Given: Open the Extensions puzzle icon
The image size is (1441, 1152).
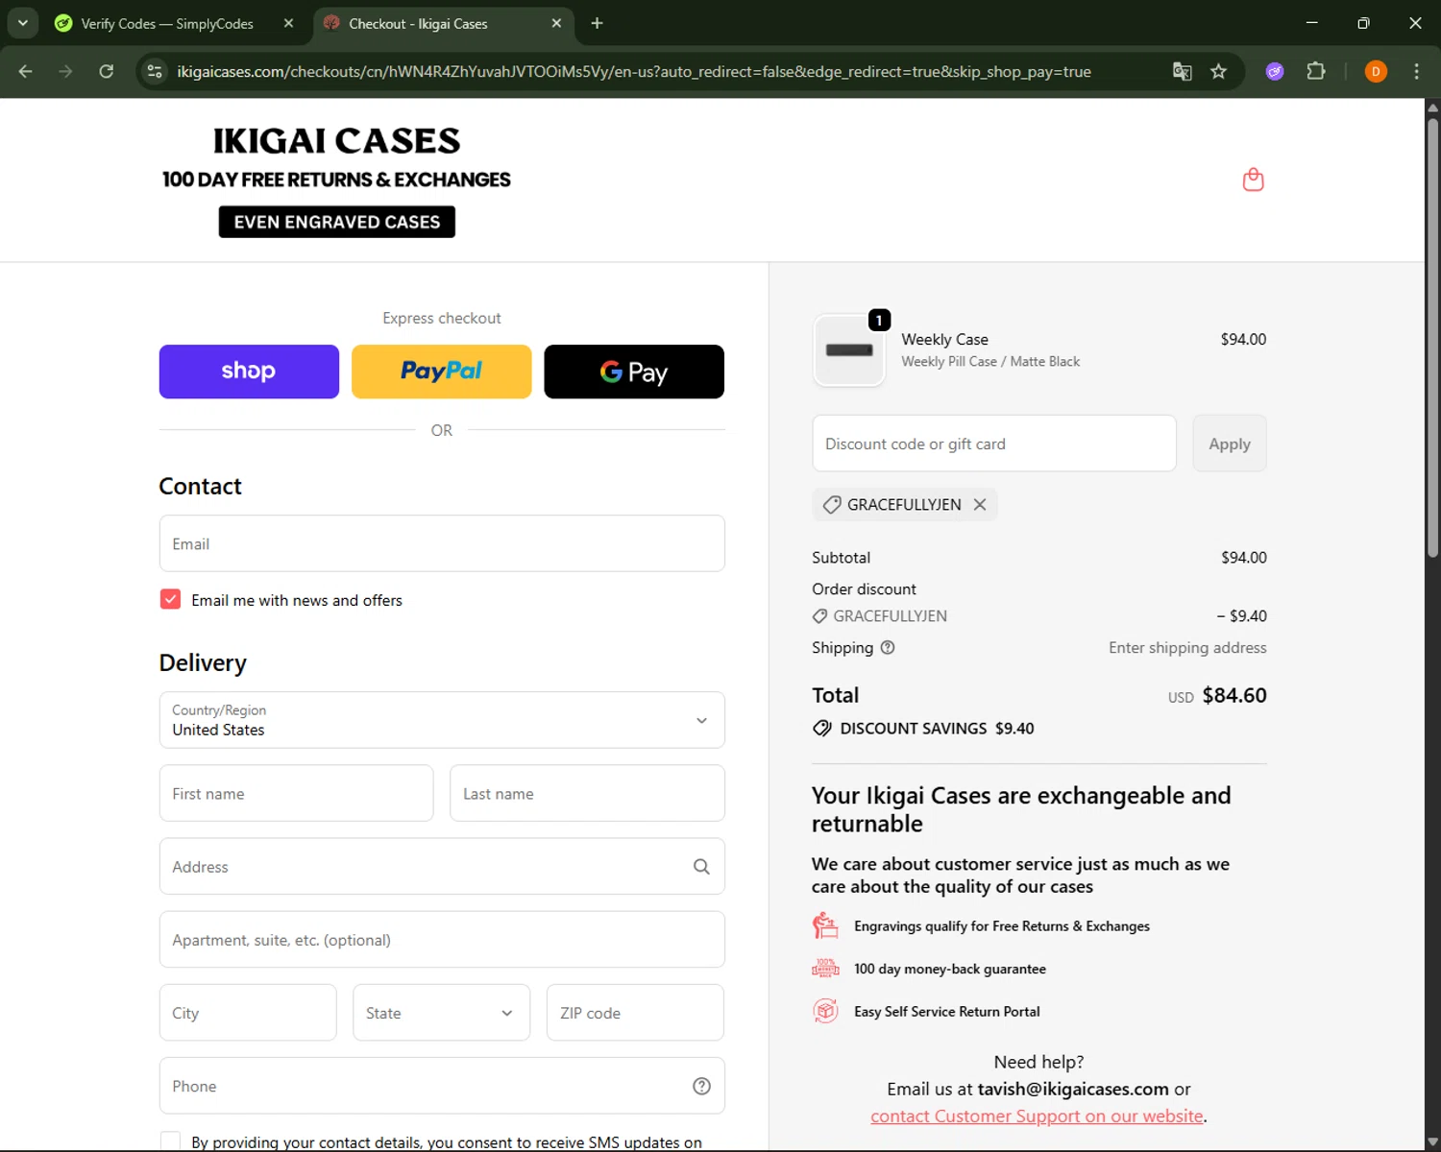Looking at the screenshot, I should pos(1316,71).
